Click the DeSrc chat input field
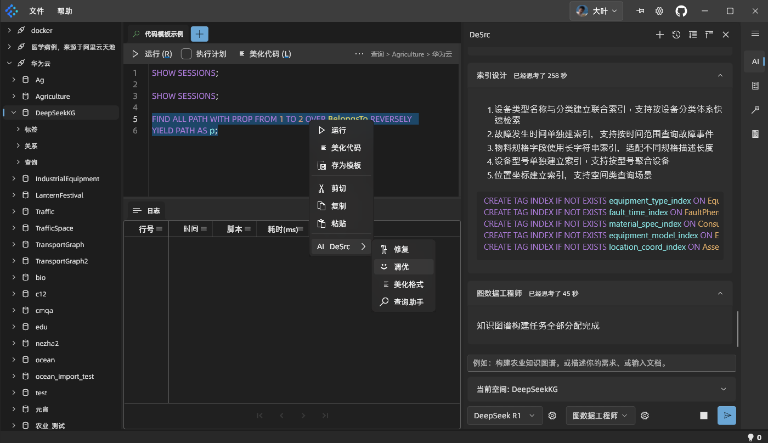The height and width of the screenshot is (443, 768). point(601,363)
